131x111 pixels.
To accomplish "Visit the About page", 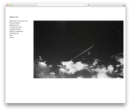I will [11, 35].
